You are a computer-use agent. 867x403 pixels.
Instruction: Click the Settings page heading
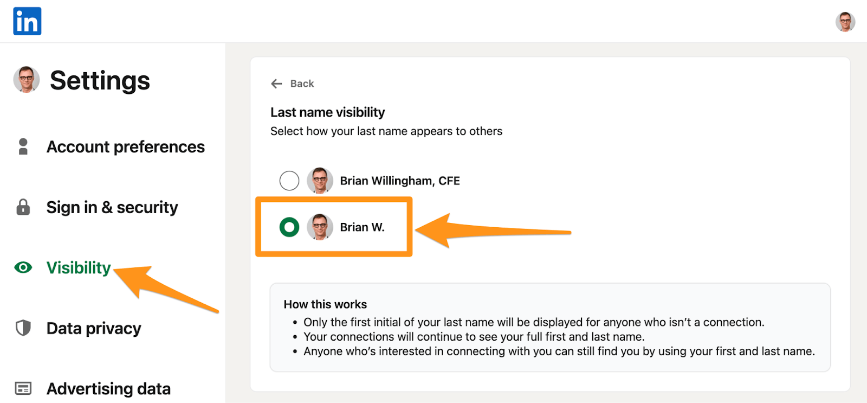100,81
